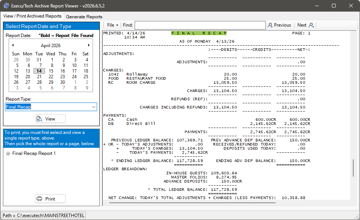The height and width of the screenshot is (220, 360).
Task: Select April 22 in calendar
Action: [51, 77]
